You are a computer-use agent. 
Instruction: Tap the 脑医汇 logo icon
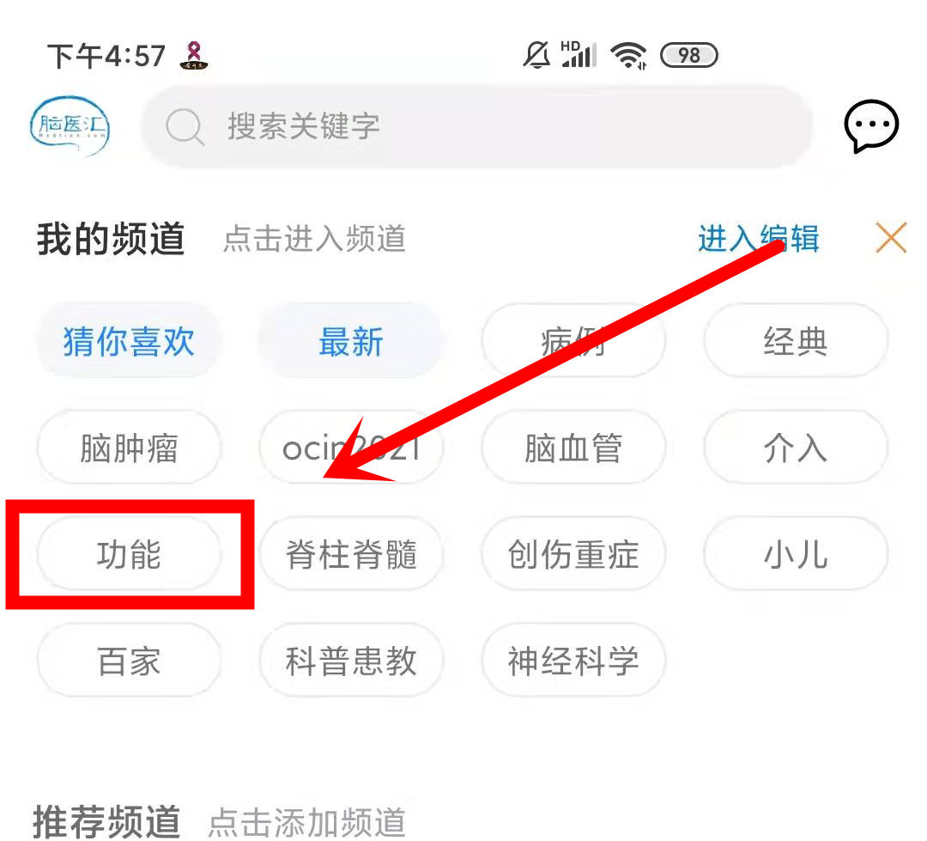pos(70,126)
